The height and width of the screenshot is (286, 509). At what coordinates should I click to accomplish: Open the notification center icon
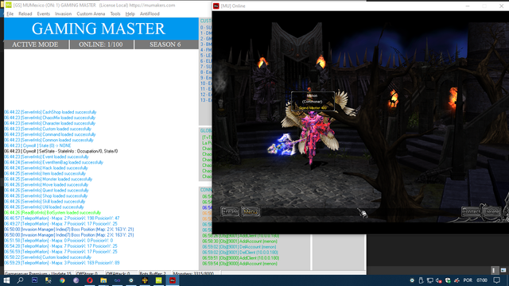(496, 280)
